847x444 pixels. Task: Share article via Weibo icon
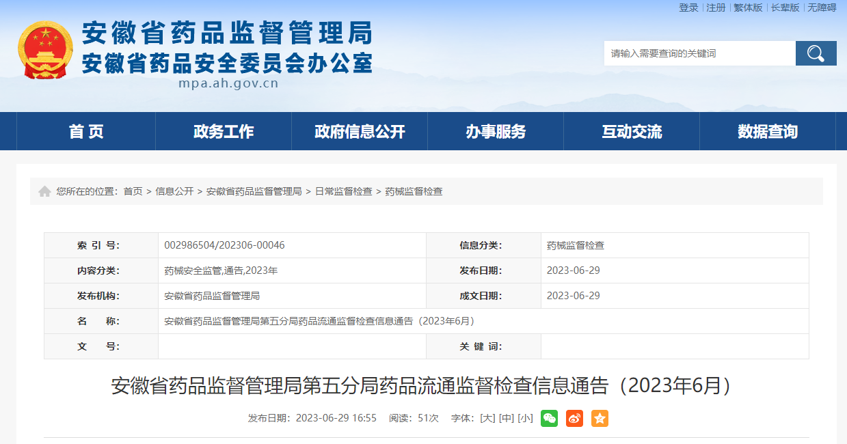click(574, 418)
